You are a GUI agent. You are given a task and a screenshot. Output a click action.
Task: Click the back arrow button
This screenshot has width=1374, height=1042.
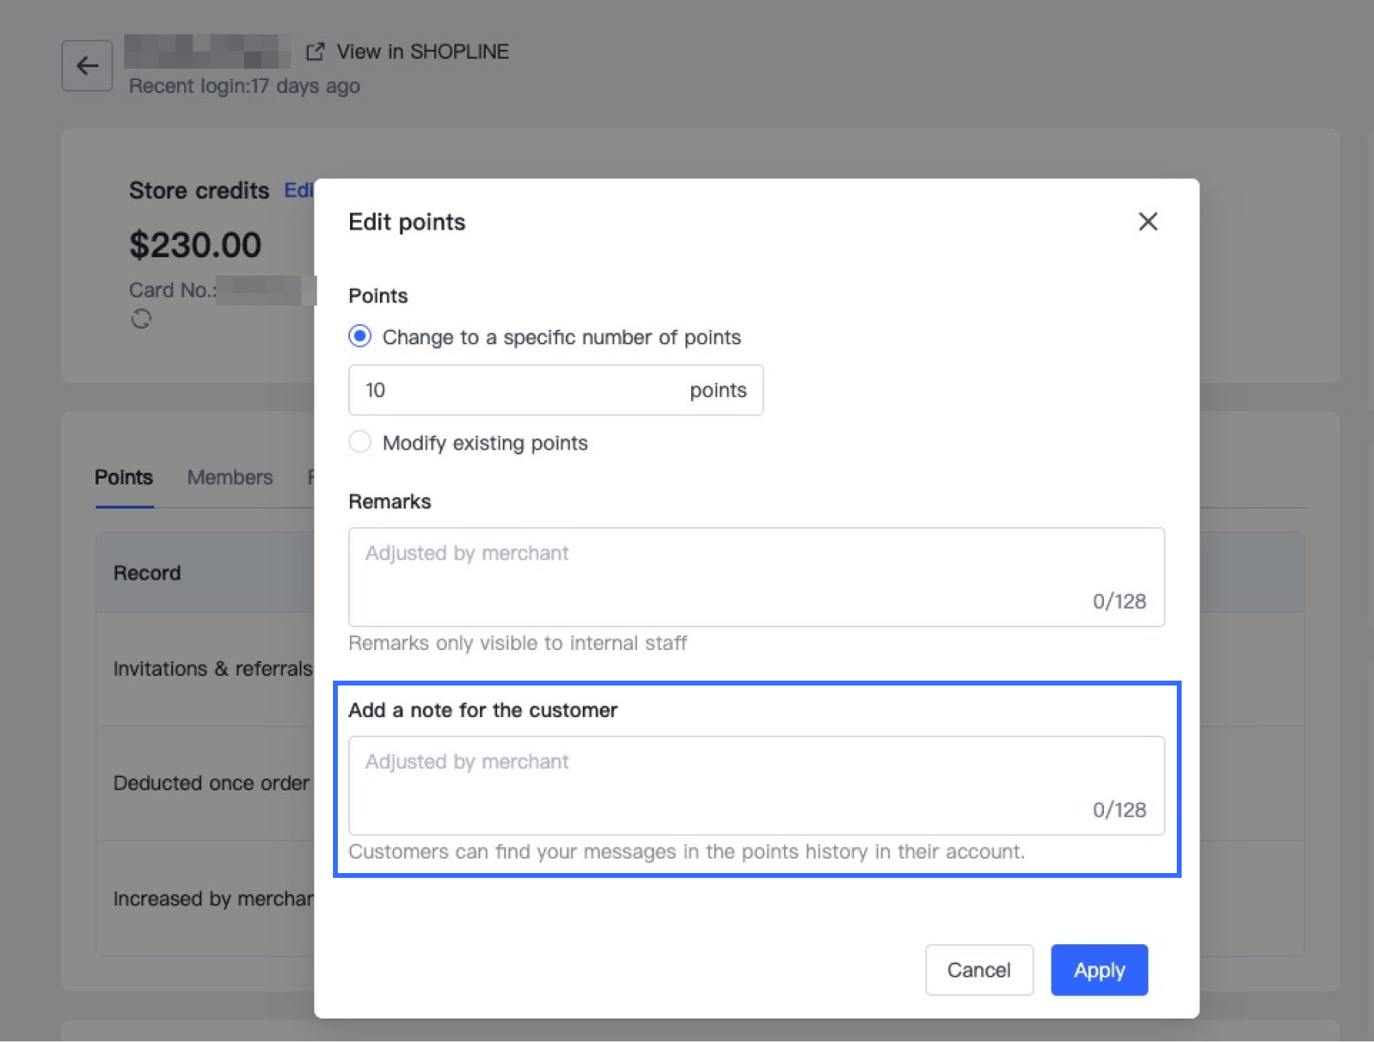87,65
